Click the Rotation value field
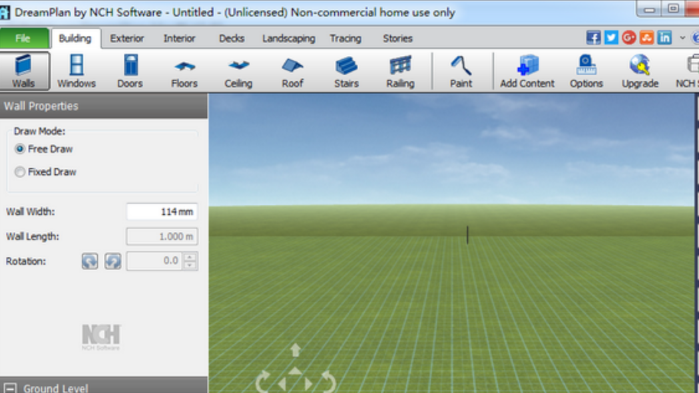This screenshot has height=393, width=699. pos(154,261)
